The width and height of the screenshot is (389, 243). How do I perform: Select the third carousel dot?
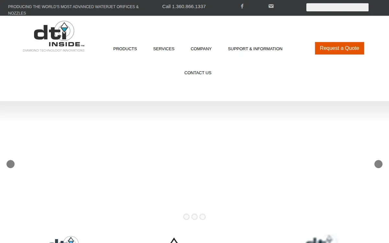click(203, 217)
